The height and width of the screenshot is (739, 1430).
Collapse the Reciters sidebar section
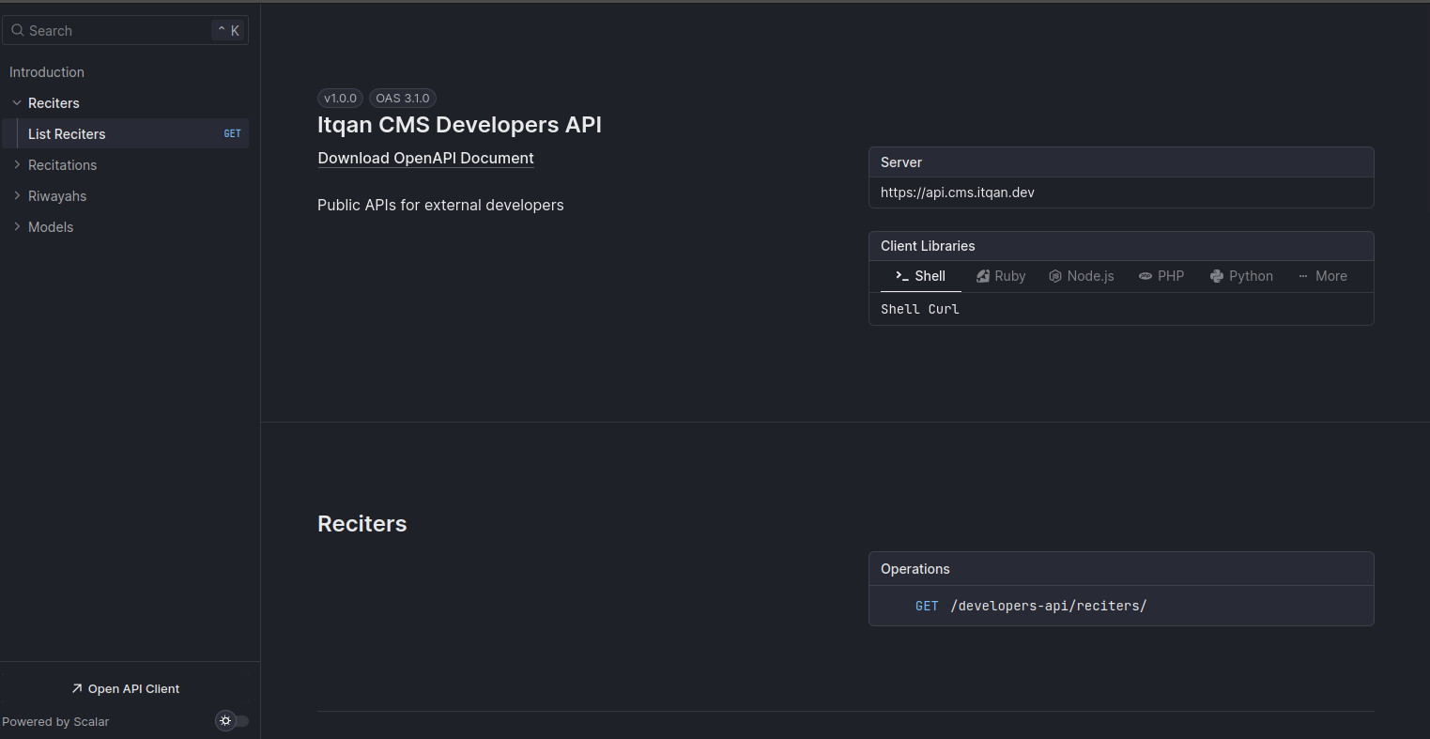[17, 103]
